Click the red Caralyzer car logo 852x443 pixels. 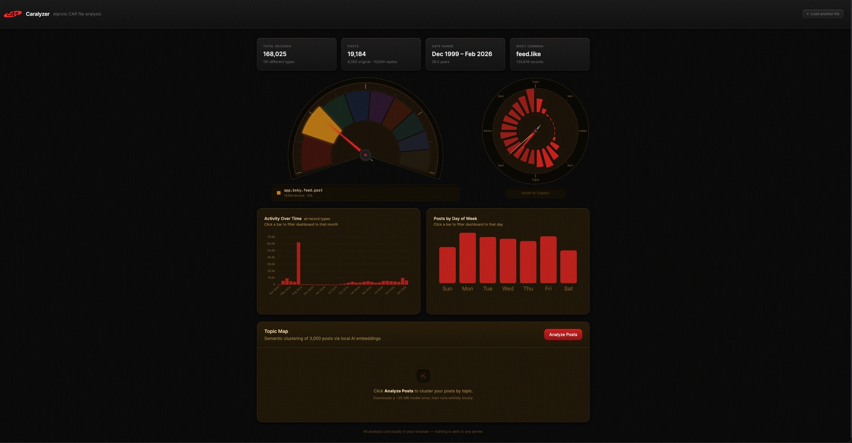click(12, 14)
